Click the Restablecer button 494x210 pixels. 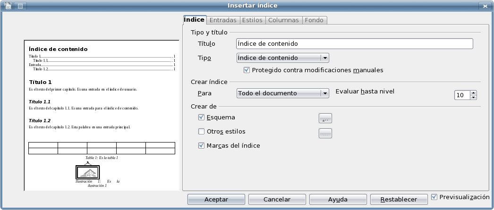coord(399,199)
